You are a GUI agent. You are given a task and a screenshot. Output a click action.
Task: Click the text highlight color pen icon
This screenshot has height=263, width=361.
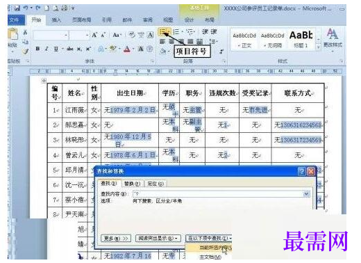[113, 49]
